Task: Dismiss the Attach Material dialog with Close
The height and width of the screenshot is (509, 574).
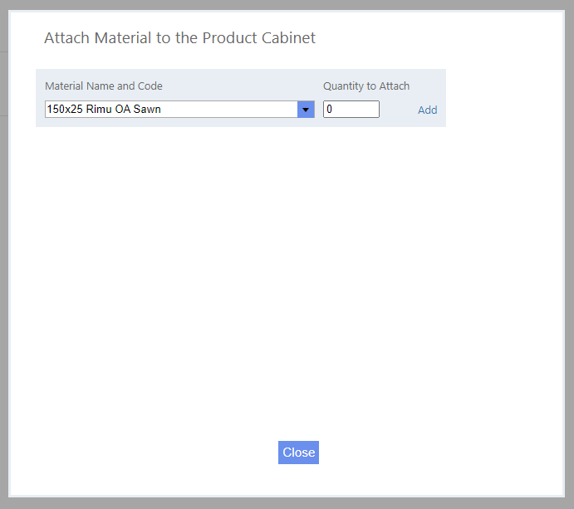Action: coord(298,453)
